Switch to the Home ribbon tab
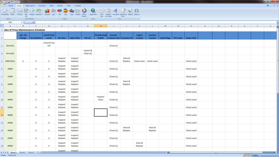 [x=11, y=6]
